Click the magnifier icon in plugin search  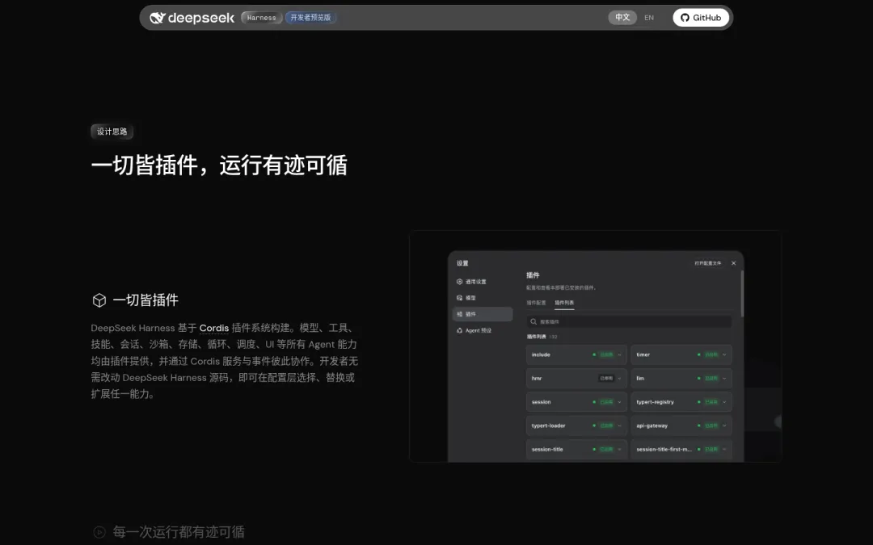pos(533,321)
